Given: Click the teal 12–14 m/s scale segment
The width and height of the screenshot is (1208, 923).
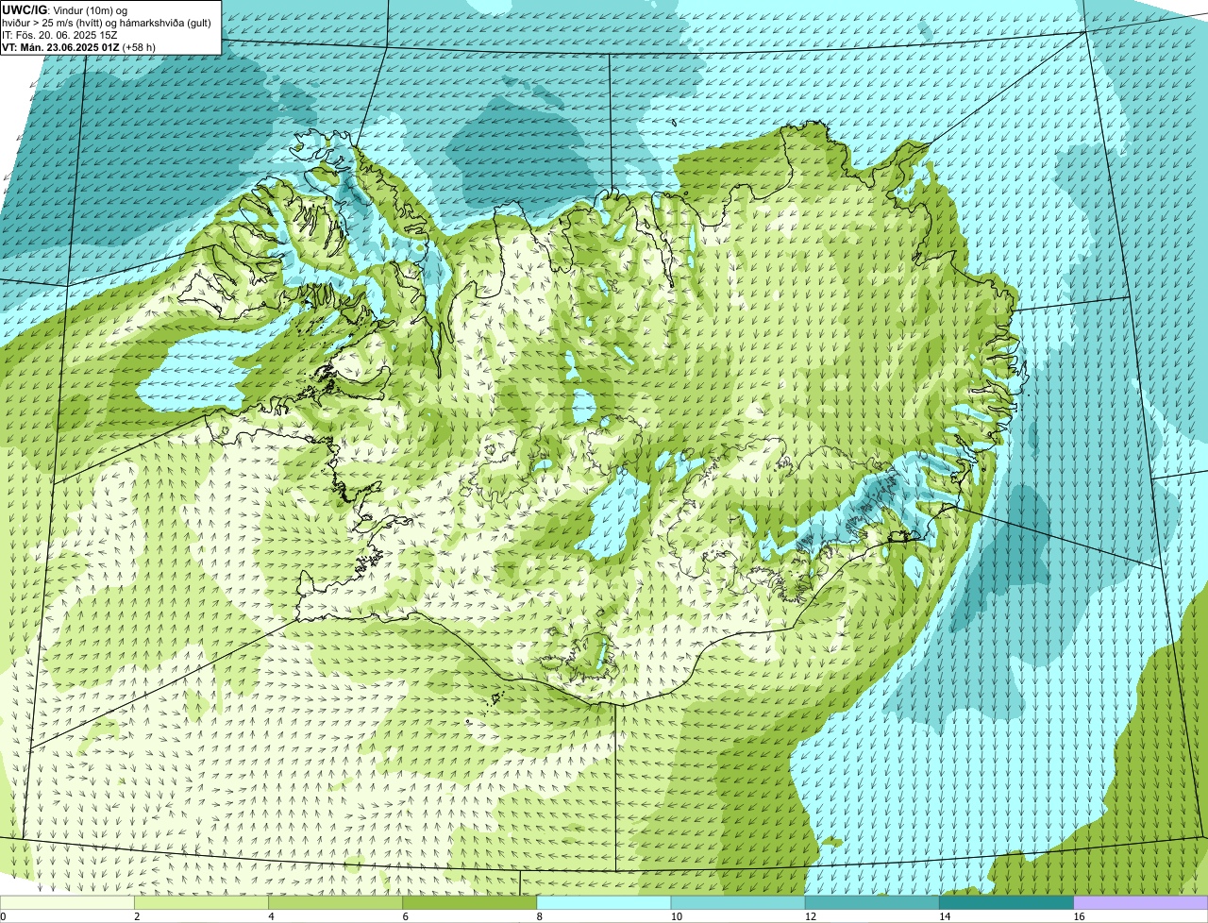Looking at the screenshot, I should (x=872, y=902).
